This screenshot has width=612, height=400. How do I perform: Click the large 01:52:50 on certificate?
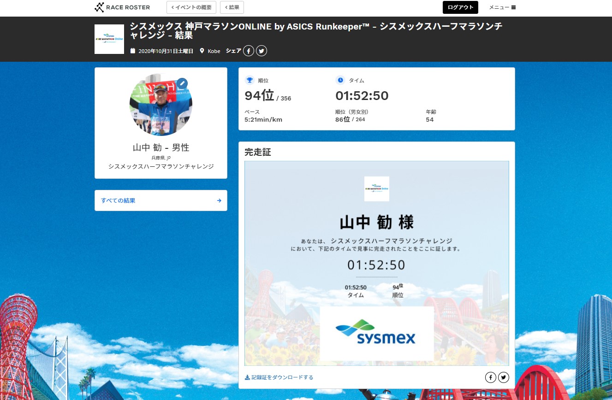pos(376,265)
